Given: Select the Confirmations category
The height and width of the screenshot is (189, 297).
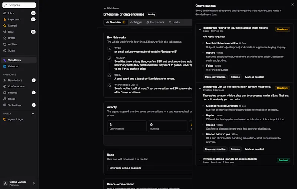Looking at the screenshot, I should pos(19,86).
